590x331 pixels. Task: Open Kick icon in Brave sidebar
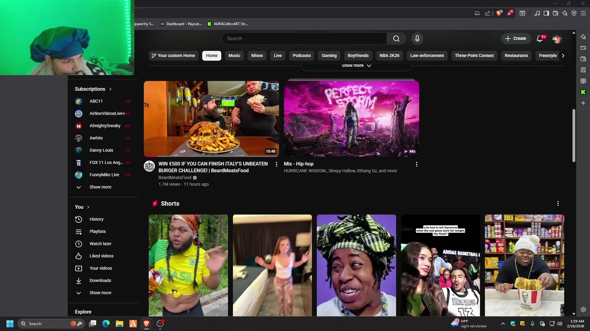coord(583,92)
